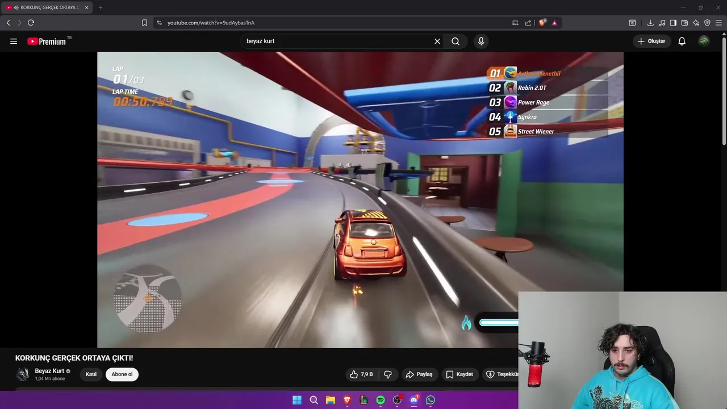Reload the page
Screen dimensions: 727x409
click(31, 23)
